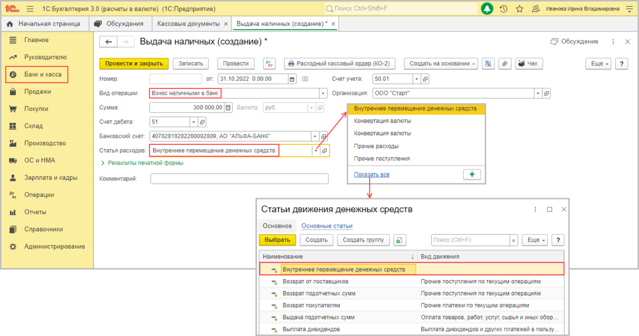Click green plus button in popup
639x336 pixels.
tap(472, 174)
